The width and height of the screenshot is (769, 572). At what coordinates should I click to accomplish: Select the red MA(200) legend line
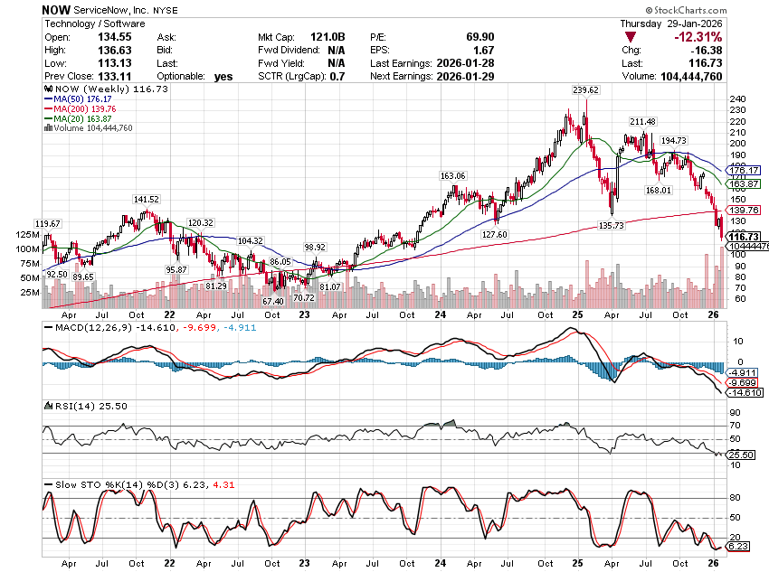coord(48,110)
